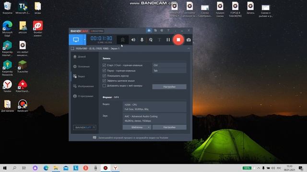Click the Start/Stop hotkey field showing Ctrl

coord(169,65)
